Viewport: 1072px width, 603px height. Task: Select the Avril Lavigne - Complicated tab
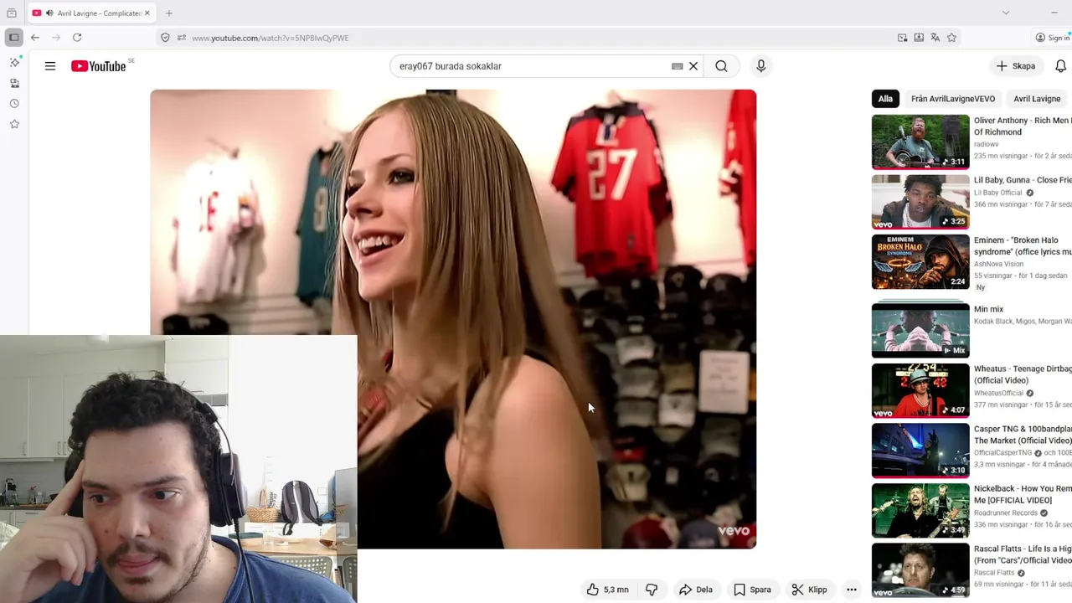click(91, 13)
